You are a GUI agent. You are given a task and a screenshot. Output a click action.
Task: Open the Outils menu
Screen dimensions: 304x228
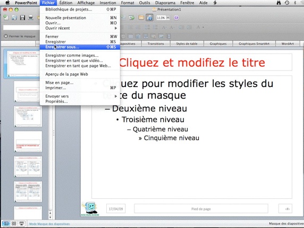click(145, 3)
